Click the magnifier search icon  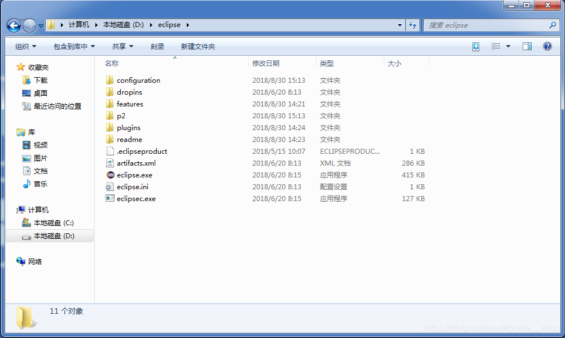[x=553, y=25]
